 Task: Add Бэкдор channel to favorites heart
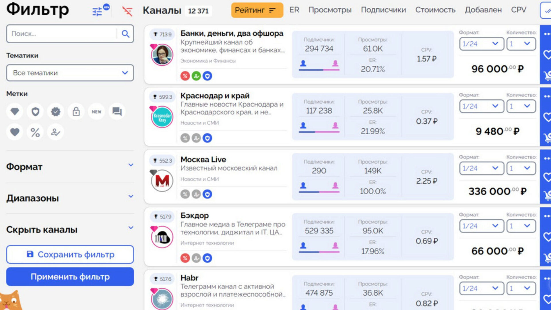pos(547,237)
